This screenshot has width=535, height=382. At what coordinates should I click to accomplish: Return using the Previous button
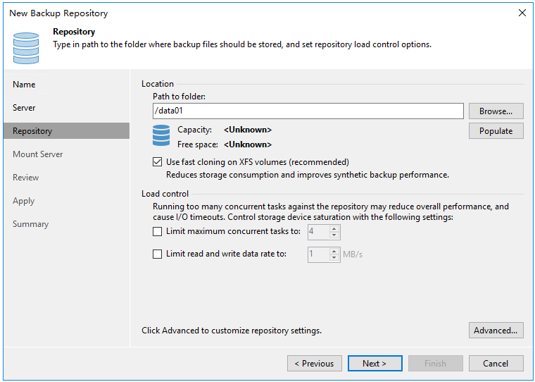pyautogui.click(x=314, y=364)
